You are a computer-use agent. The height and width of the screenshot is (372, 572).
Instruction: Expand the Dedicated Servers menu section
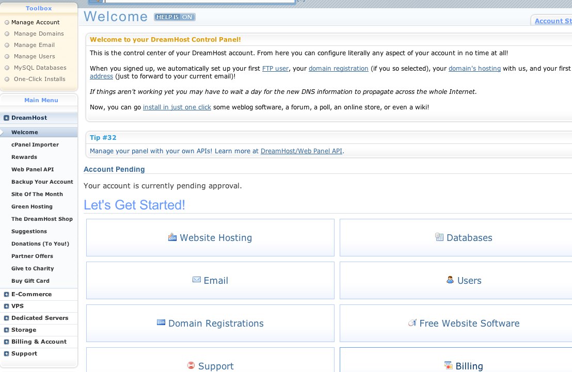click(x=6, y=318)
